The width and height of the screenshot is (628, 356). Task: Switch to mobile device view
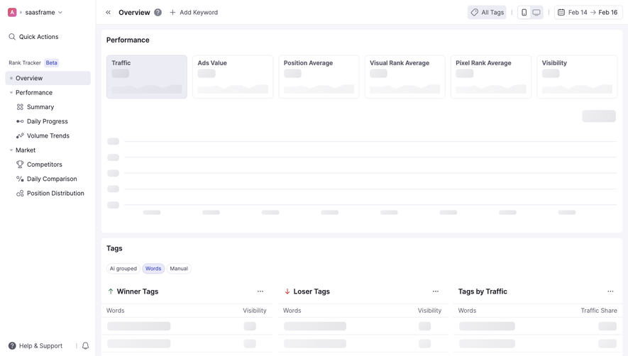pos(524,13)
